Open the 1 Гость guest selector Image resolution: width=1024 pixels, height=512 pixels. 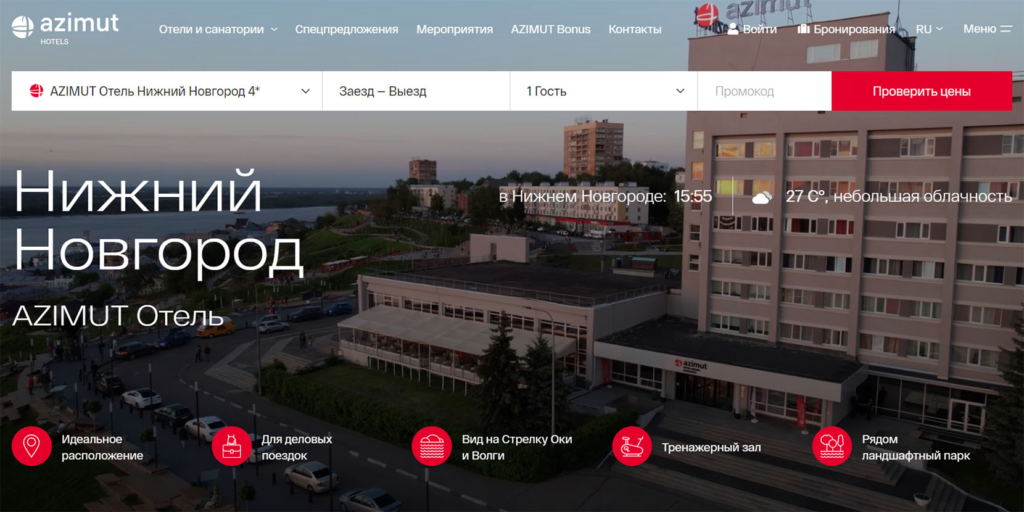603,91
